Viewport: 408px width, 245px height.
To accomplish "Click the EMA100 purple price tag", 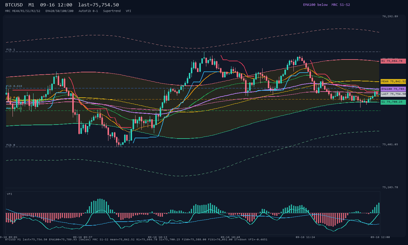I will pyautogui.click(x=393, y=89).
